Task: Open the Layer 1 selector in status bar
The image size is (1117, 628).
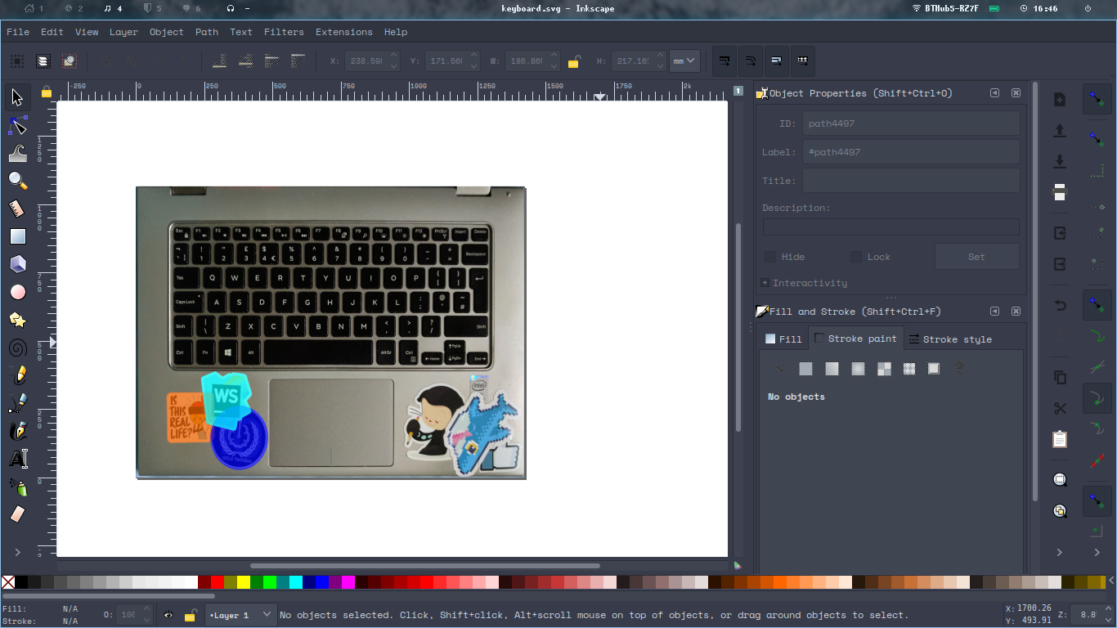Action: click(240, 615)
